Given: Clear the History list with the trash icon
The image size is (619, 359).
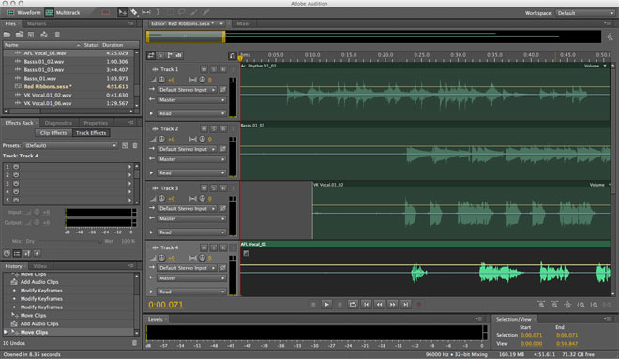Looking at the screenshot, I should [x=134, y=343].
